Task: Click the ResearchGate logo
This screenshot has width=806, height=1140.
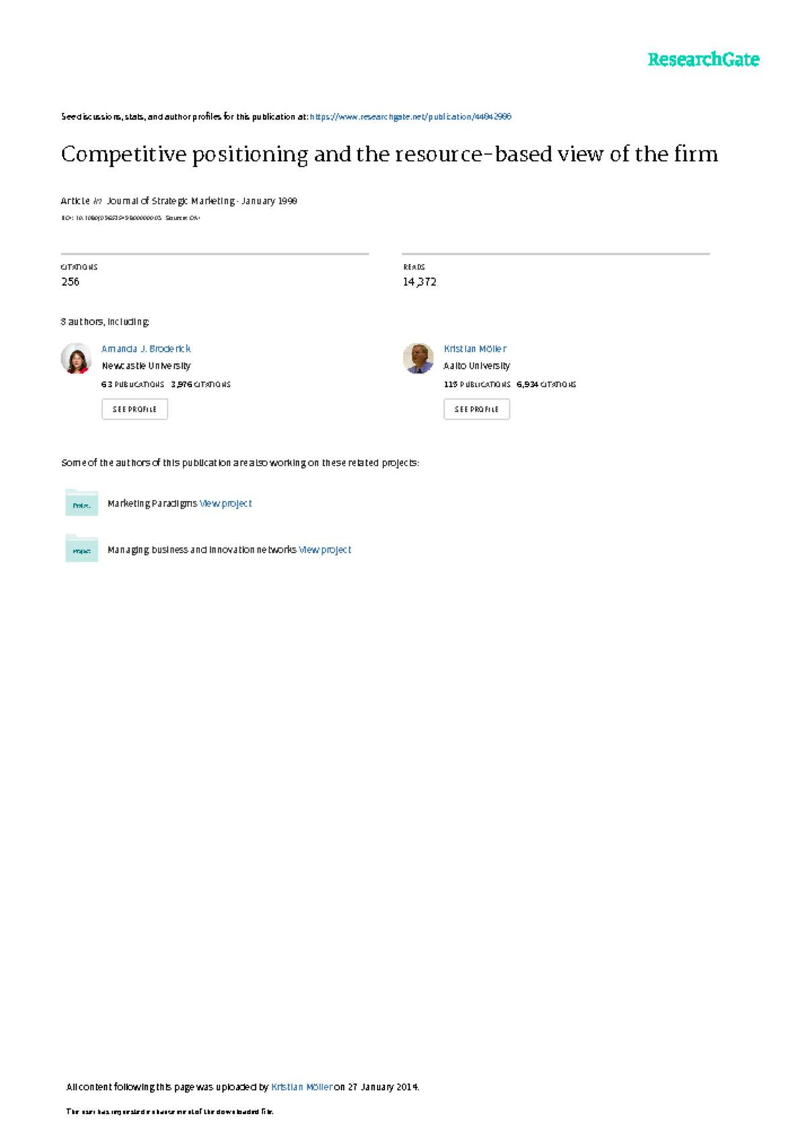Action: (x=703, y=60)
